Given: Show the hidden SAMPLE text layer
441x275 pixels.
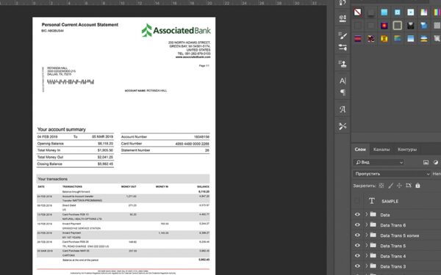Looking at the screenshot, I should click(357, 201).
